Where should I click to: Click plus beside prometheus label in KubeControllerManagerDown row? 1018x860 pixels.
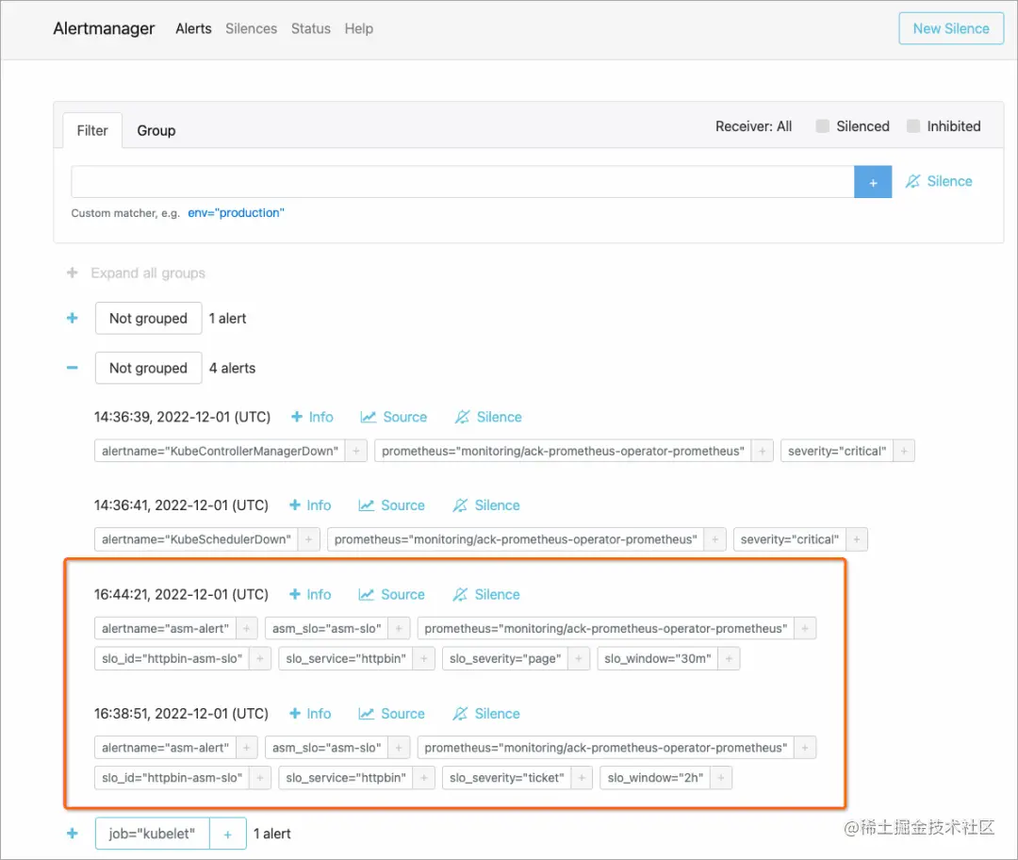click(763, 451)
